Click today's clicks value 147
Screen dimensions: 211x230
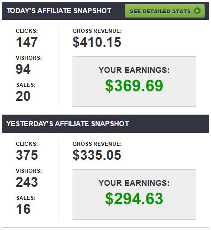click(27, 42)
